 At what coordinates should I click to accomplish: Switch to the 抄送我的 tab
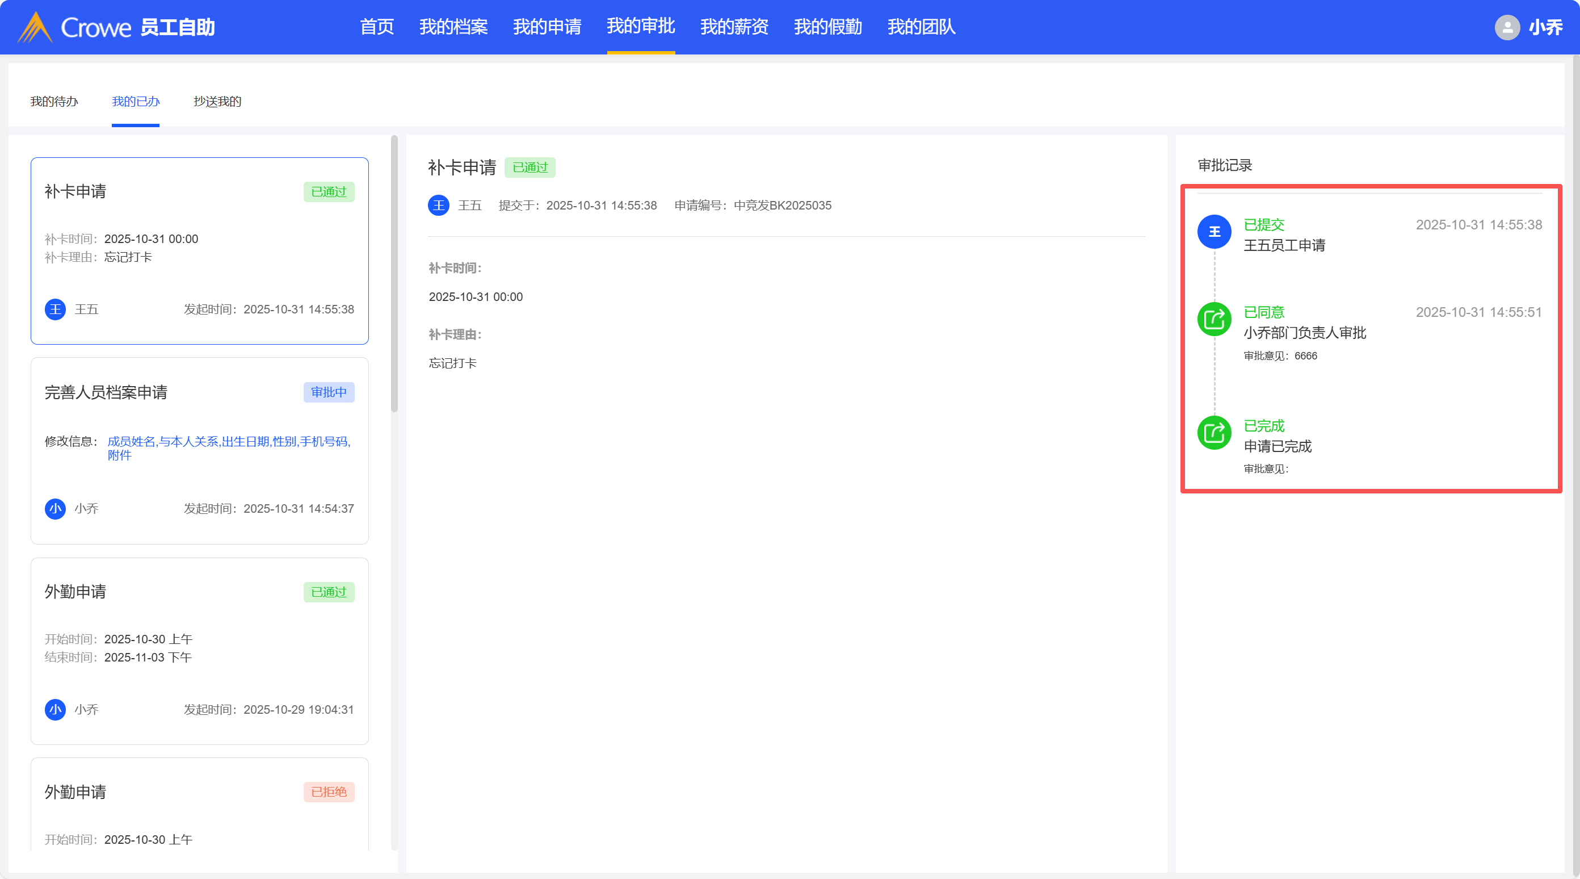(217, 101)
